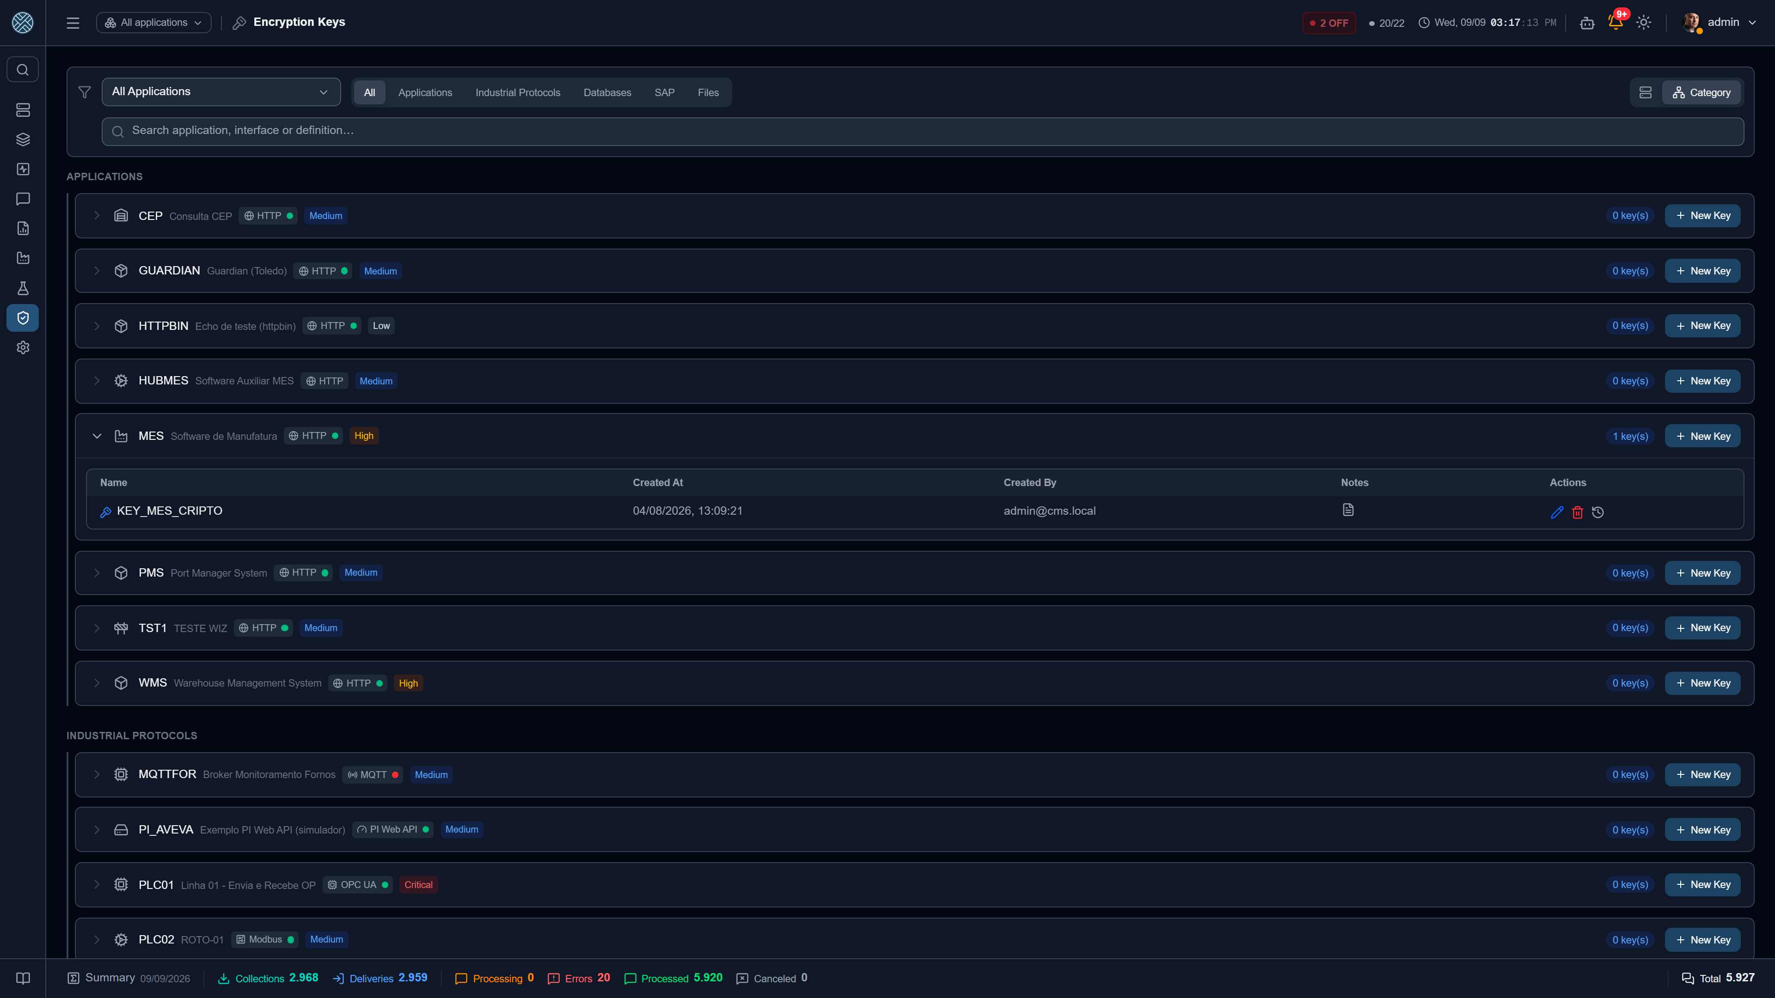Screen dimensions: 1775x998
Task: Open the admin user menu
Action: point(1719,23)
